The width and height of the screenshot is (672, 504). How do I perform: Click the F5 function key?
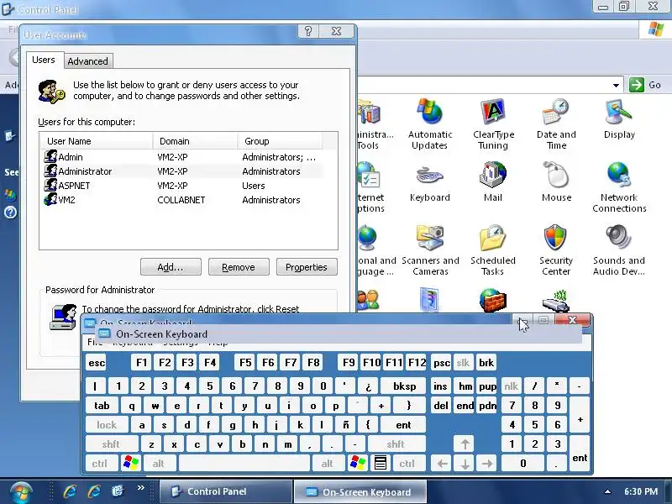tap(245, 363)
